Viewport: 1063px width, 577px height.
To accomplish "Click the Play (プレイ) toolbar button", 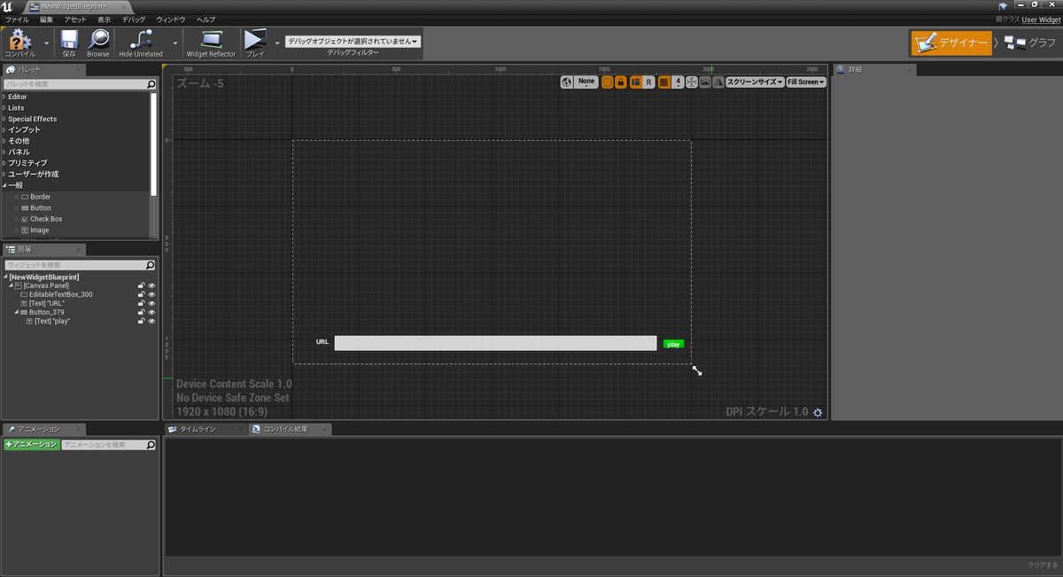I will click(255, 42).
